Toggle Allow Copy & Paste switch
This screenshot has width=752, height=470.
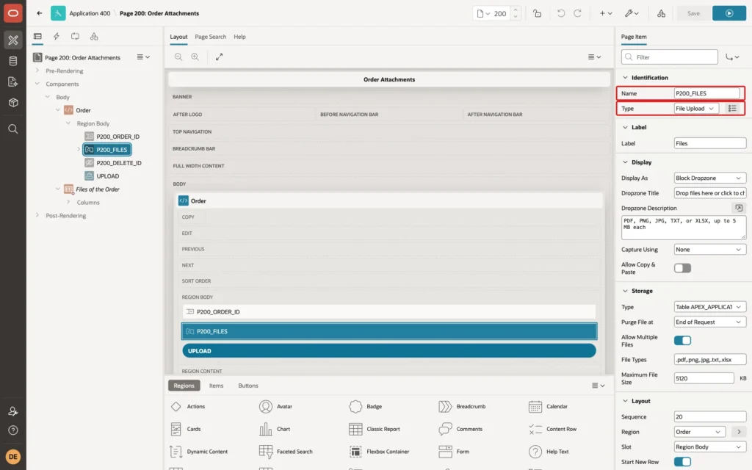pyautogui.click(x=682, y=267)
